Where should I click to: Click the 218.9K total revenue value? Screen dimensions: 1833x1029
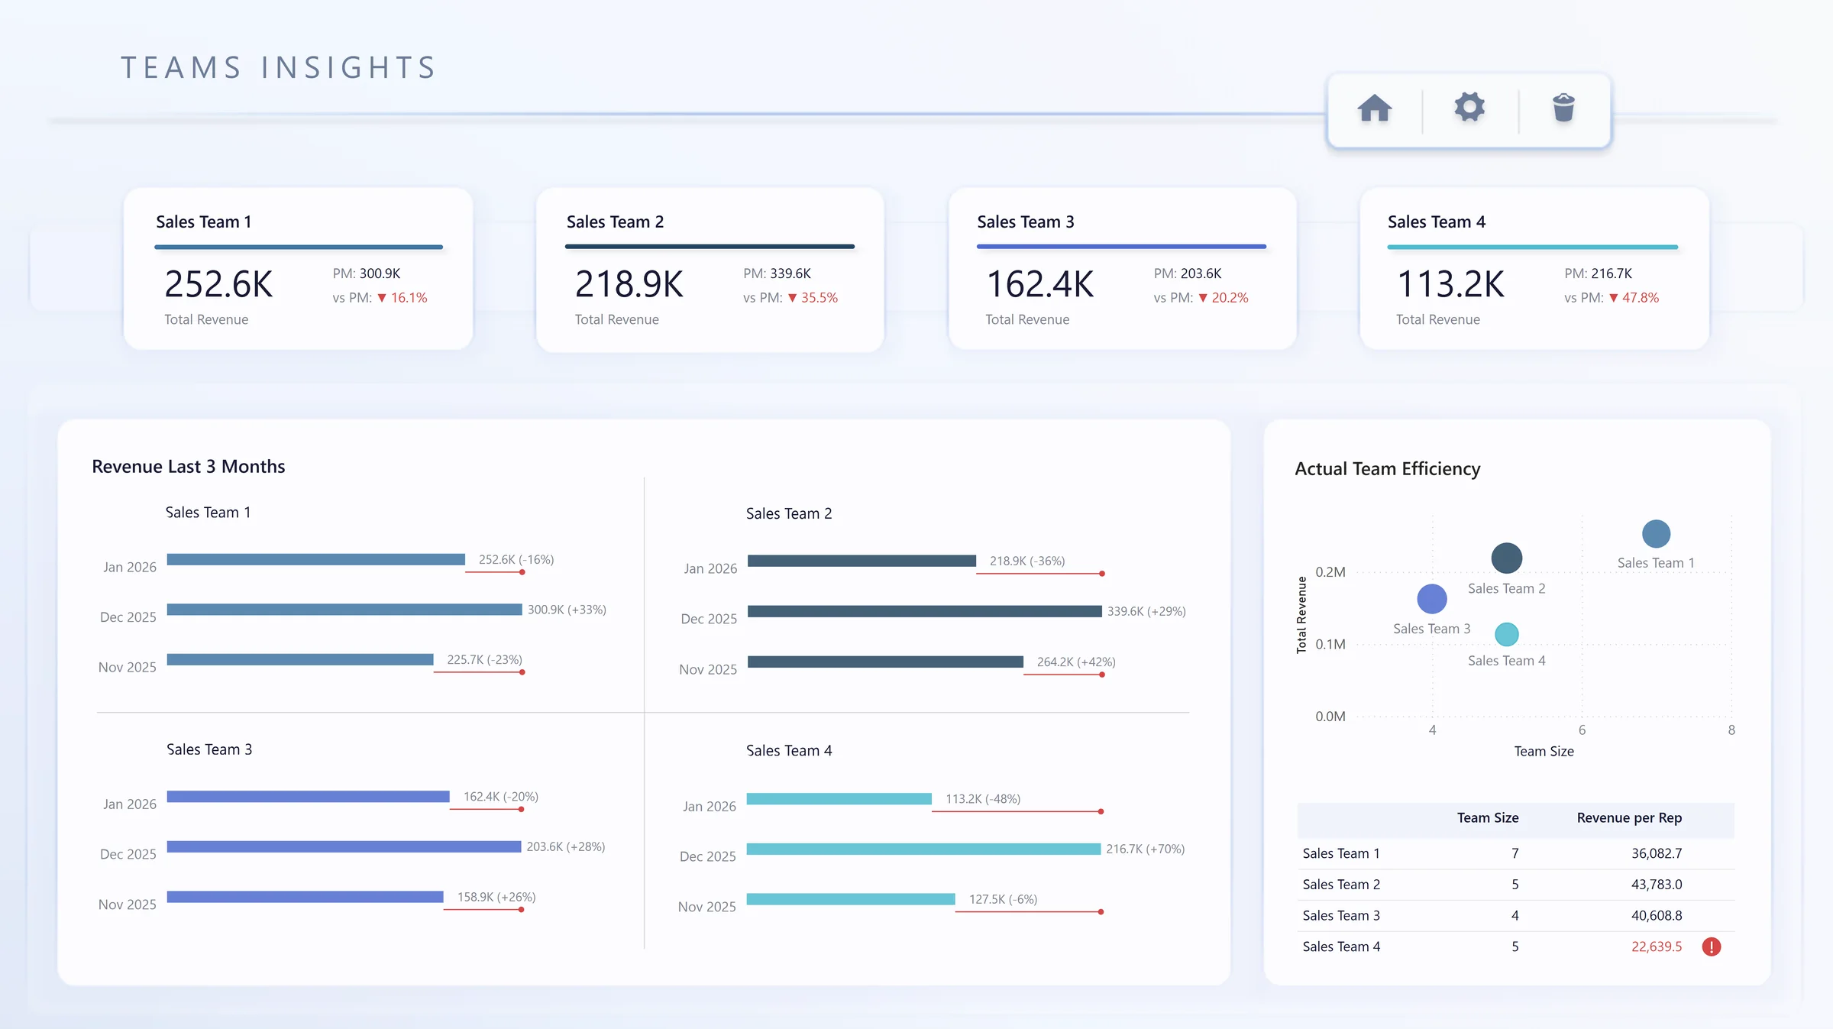[x=629, y=284]
